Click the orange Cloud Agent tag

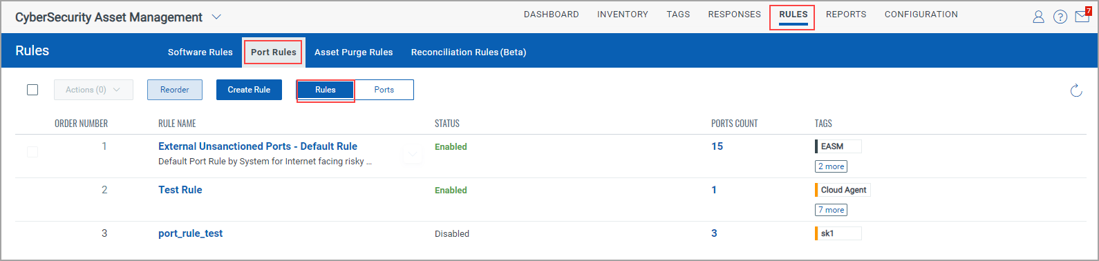coord(843,190)
